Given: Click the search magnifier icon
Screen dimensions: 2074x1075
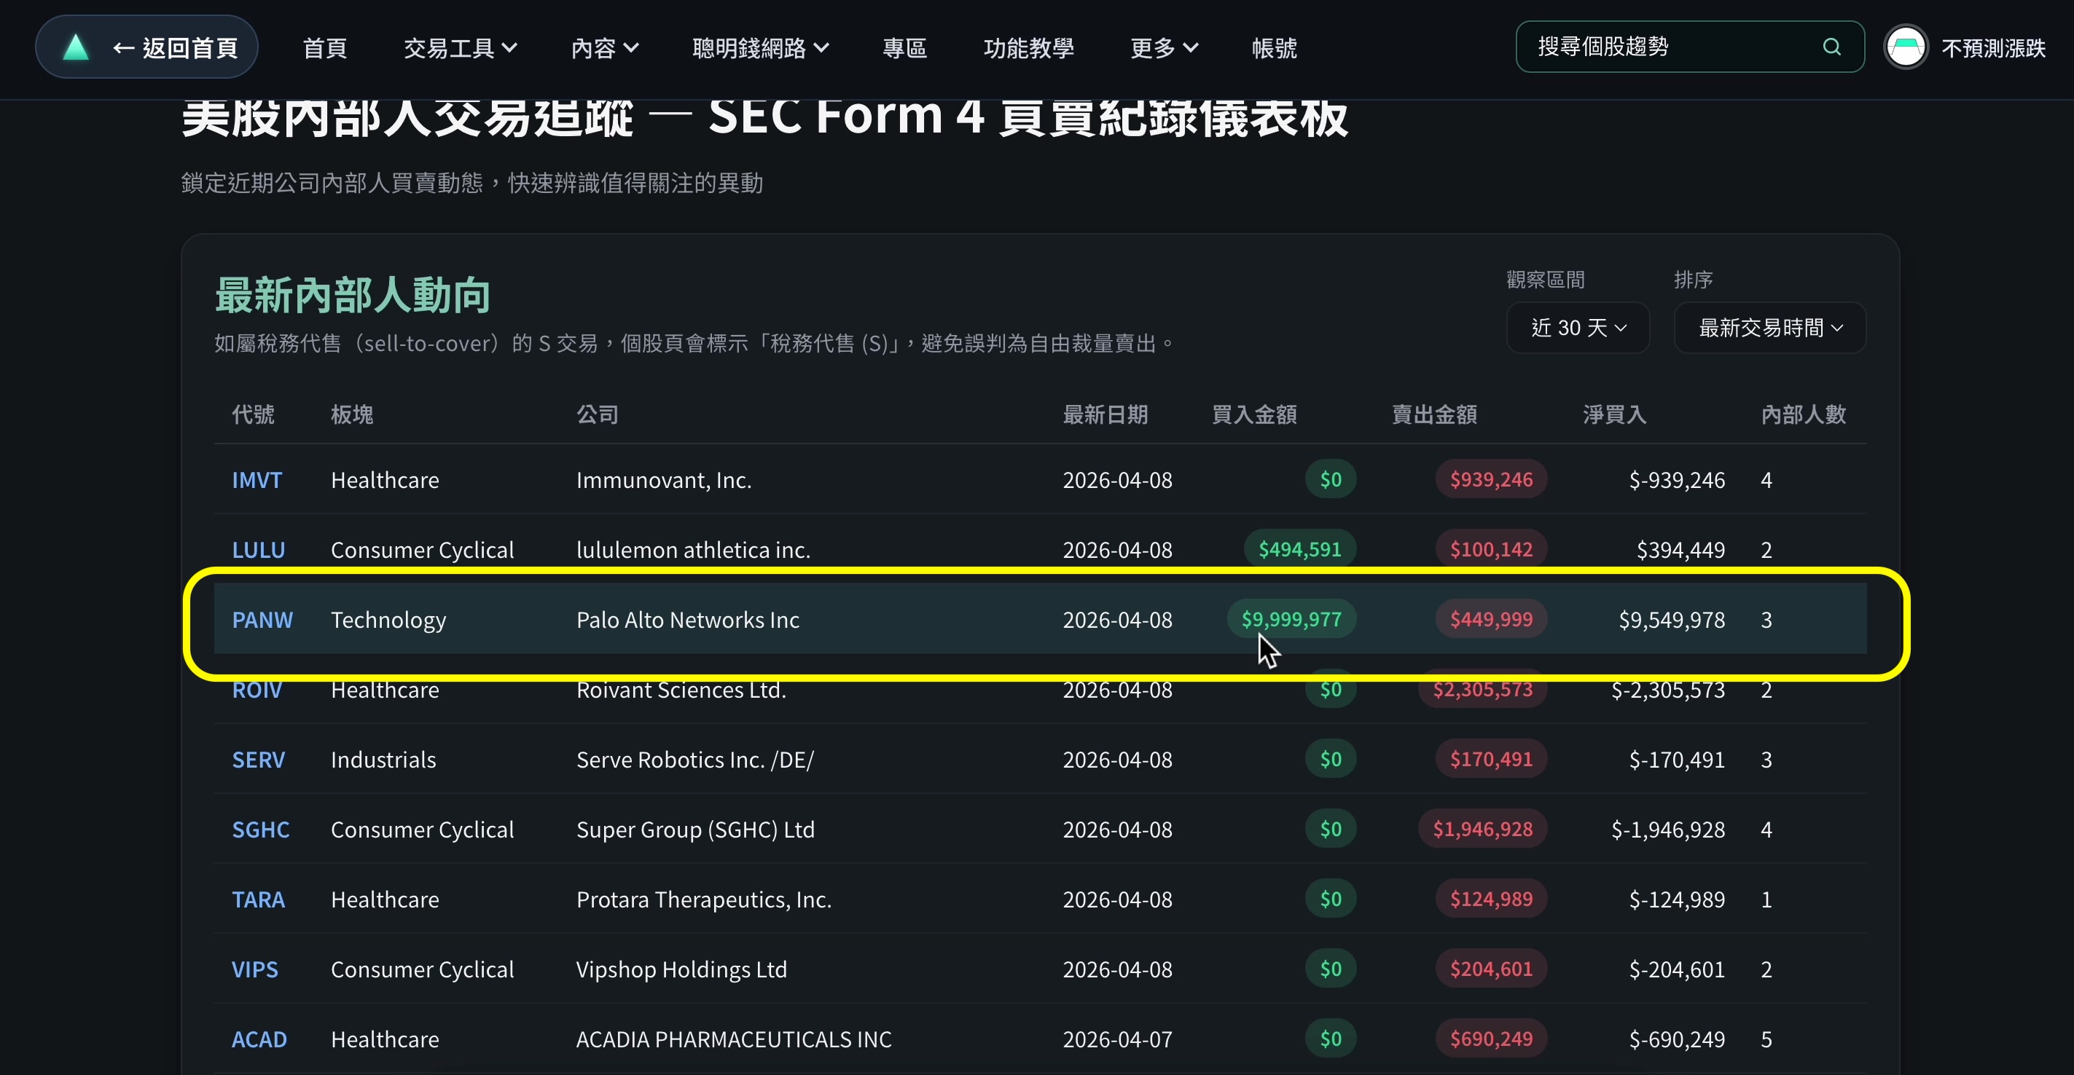Looking at the screenshot, I should [1831, 47].
